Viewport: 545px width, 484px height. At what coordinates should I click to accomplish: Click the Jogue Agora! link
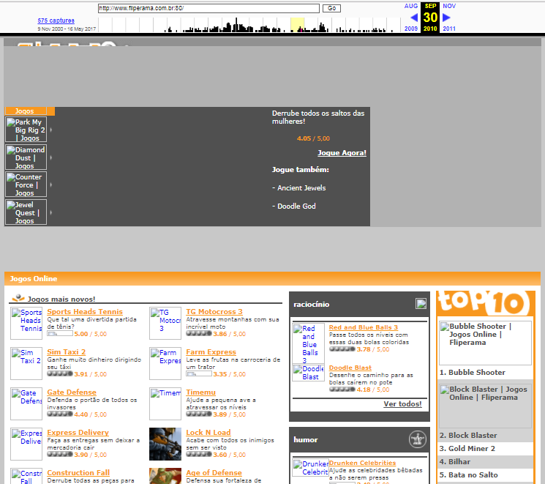[x=342, y=153]
